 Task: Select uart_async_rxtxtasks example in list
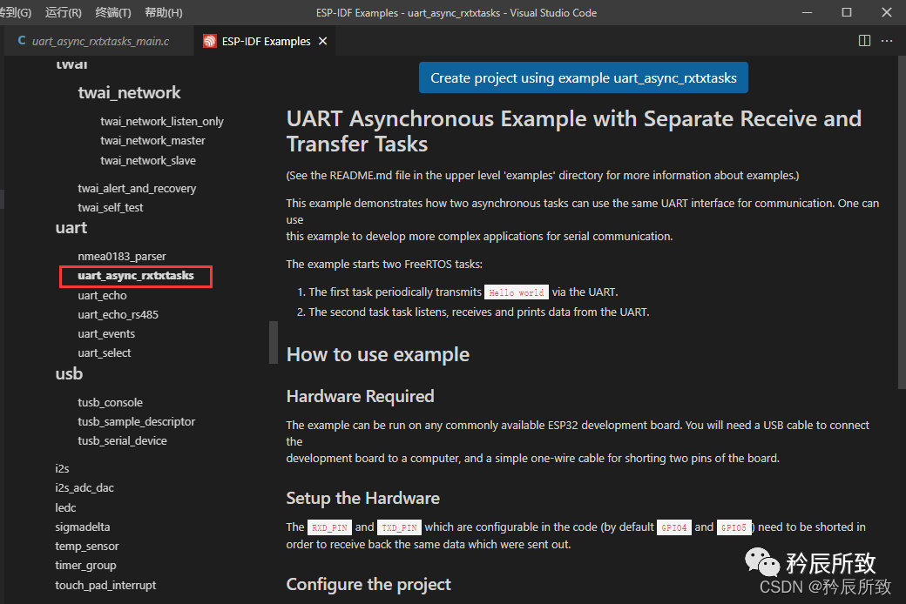pyautogui.click(x=135, y=276)
